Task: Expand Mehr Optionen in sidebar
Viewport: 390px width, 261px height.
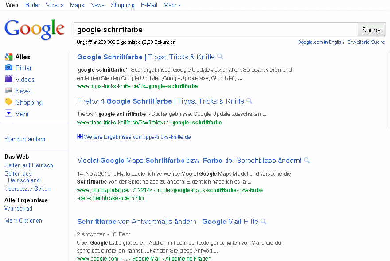Action: [23, 220]
